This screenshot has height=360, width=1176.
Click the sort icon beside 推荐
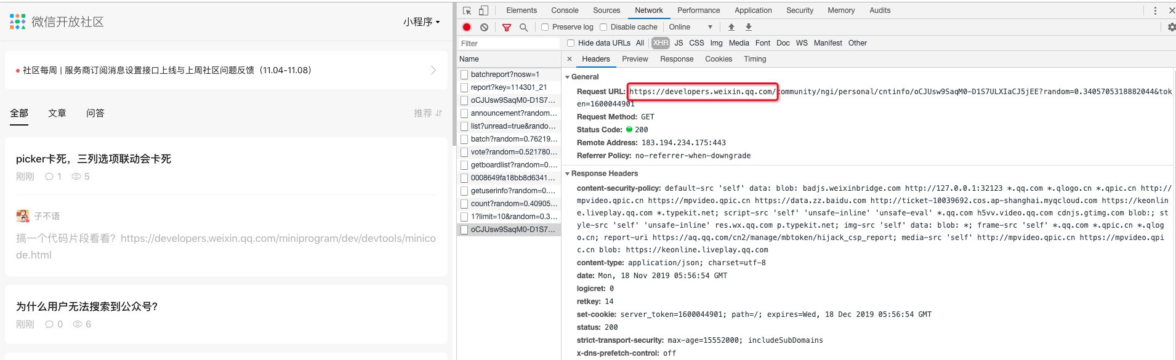tap(439, 113)
